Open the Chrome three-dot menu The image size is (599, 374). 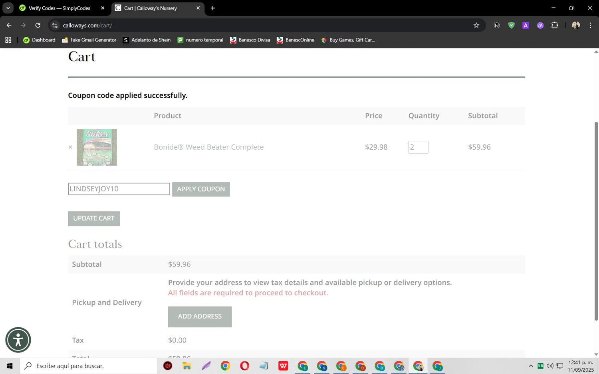click(x=591, y=25)
